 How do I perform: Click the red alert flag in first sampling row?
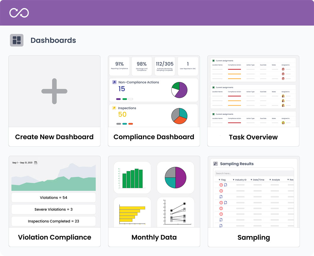click(221, 185)
